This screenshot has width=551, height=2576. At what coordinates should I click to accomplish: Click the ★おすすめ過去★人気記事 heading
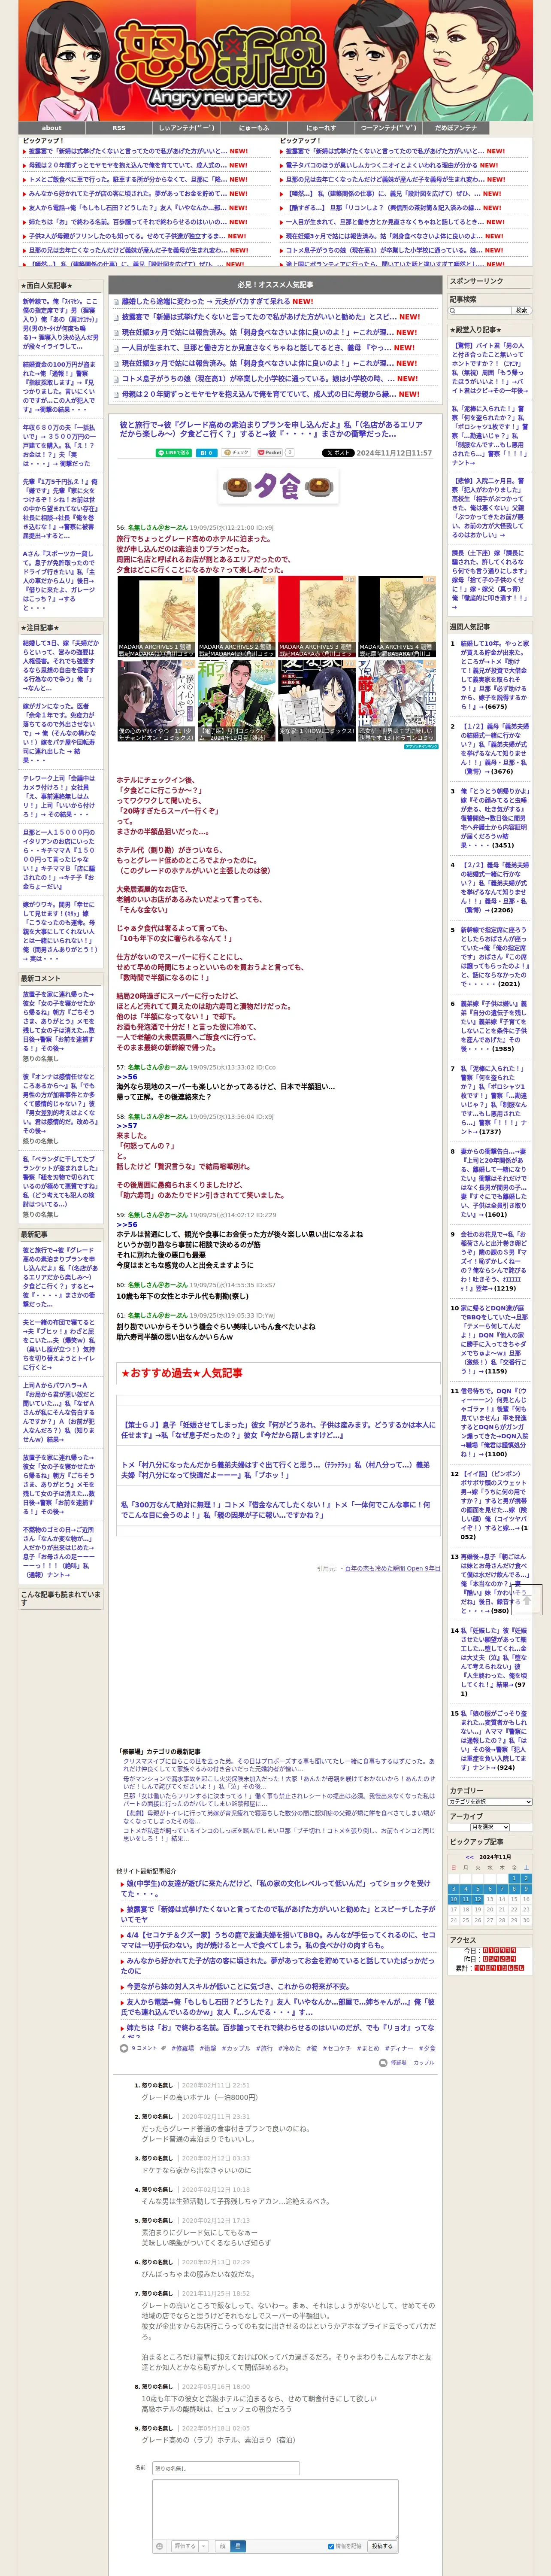pyautogui.click(x=182, y=1373)
